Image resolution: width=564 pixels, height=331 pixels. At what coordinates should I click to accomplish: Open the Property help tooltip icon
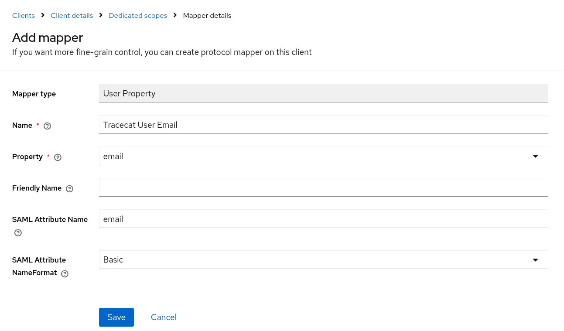[58, 157]
